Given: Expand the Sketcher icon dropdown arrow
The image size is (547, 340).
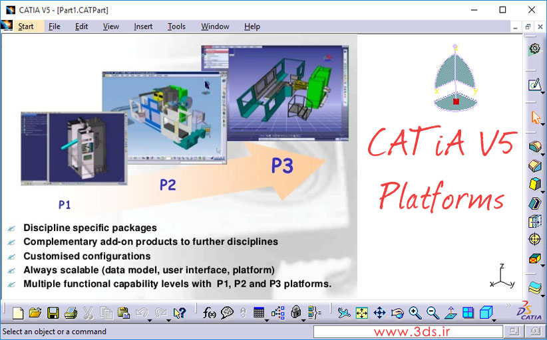Looking at the screenshot, I should 542,93.
